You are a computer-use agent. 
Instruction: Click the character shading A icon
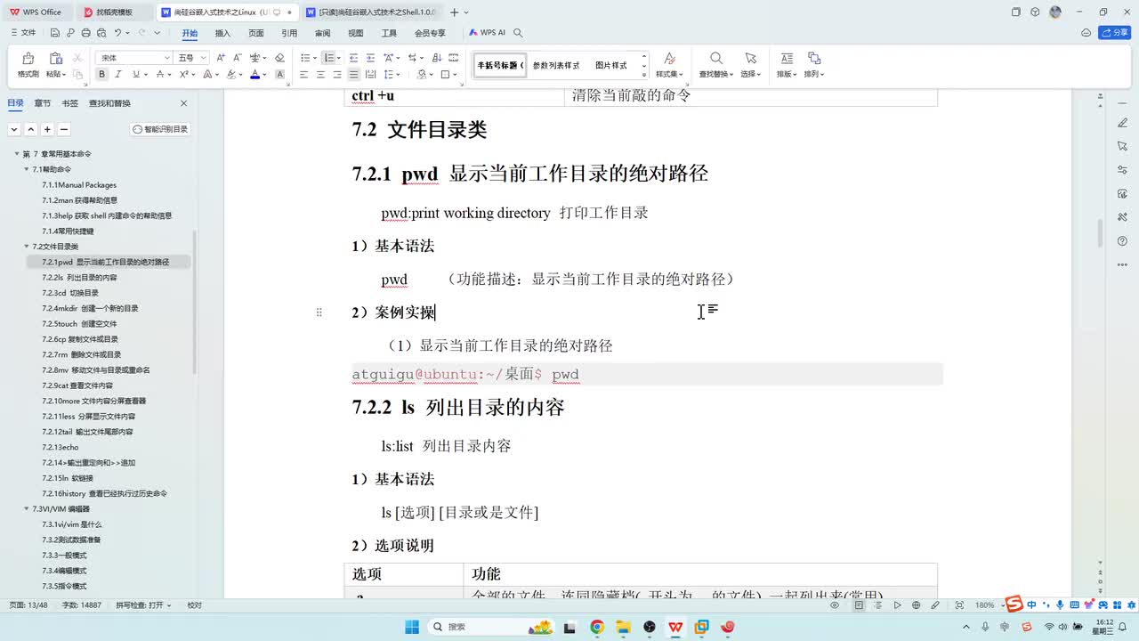[279, 75]
